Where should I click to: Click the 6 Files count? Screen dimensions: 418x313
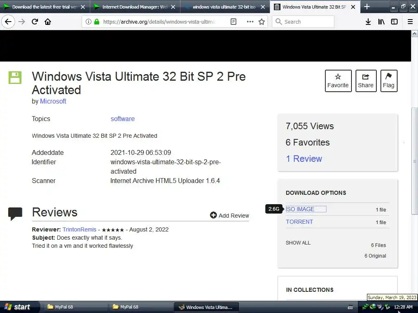378,245
